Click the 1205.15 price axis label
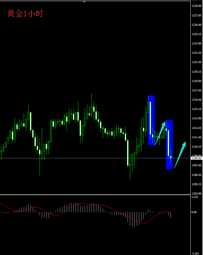 (x=197, y=184)
